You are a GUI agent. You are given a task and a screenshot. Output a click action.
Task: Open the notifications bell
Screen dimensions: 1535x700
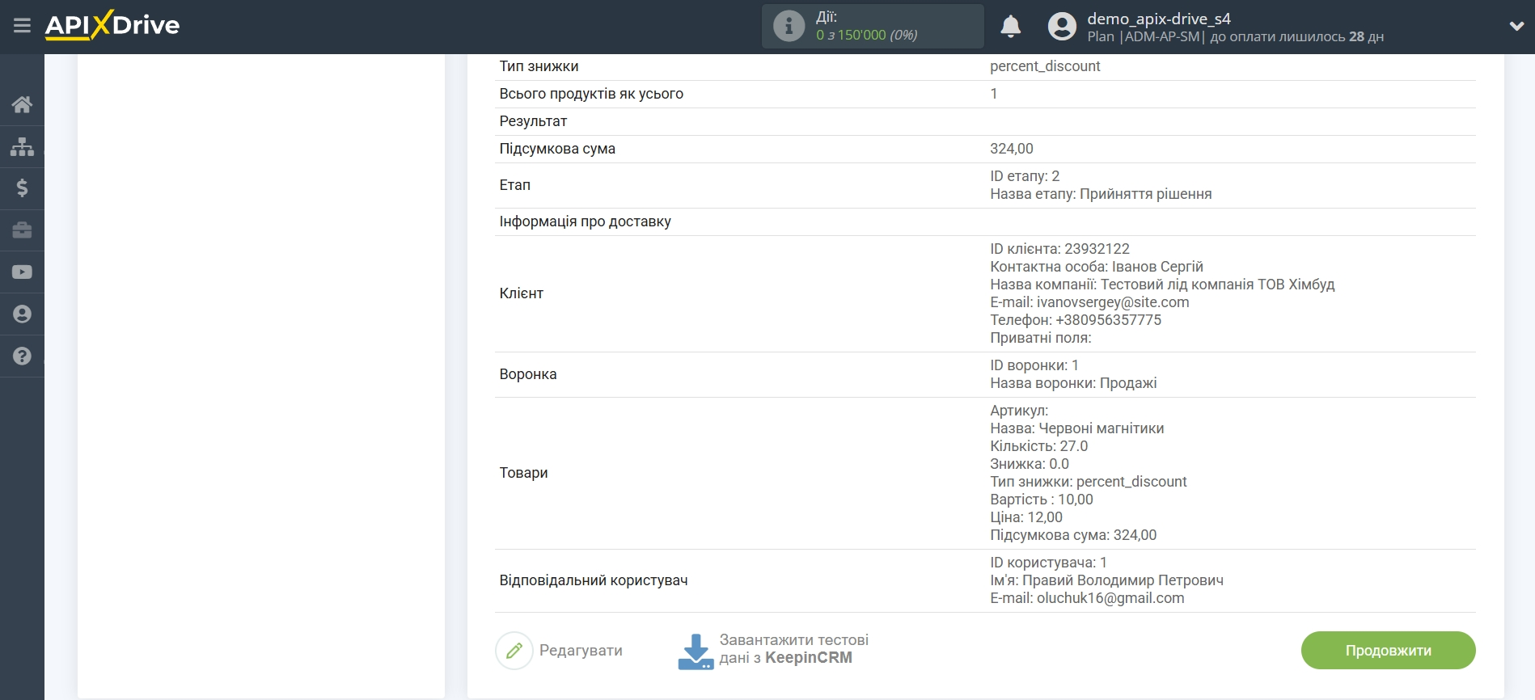[1010, 27]
